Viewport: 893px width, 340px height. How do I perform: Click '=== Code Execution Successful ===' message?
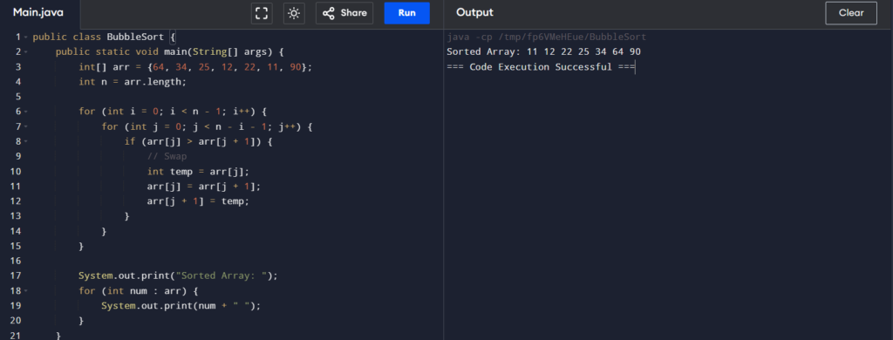541,67
